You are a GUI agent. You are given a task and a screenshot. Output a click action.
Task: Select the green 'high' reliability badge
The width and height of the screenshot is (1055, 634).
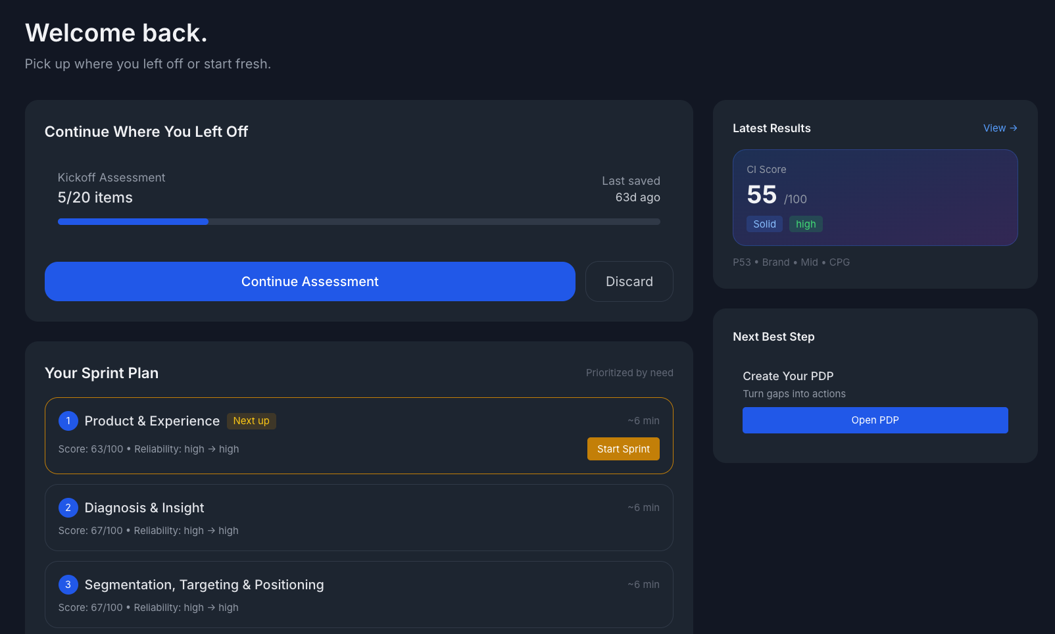(x=806, y=224)
